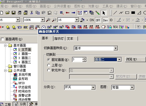
Task: Click the Save floppy disk icon
Action: click(14, 13)
